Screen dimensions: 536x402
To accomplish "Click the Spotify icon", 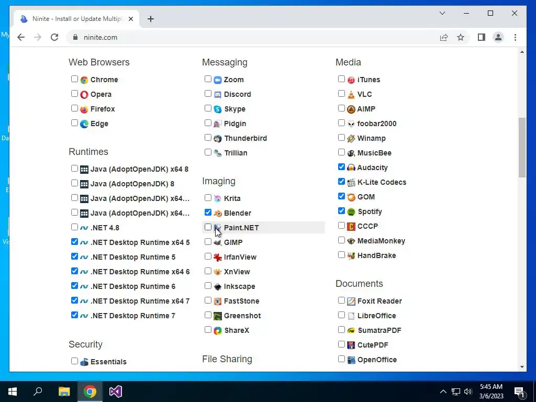I will click(x=351, y=212).
